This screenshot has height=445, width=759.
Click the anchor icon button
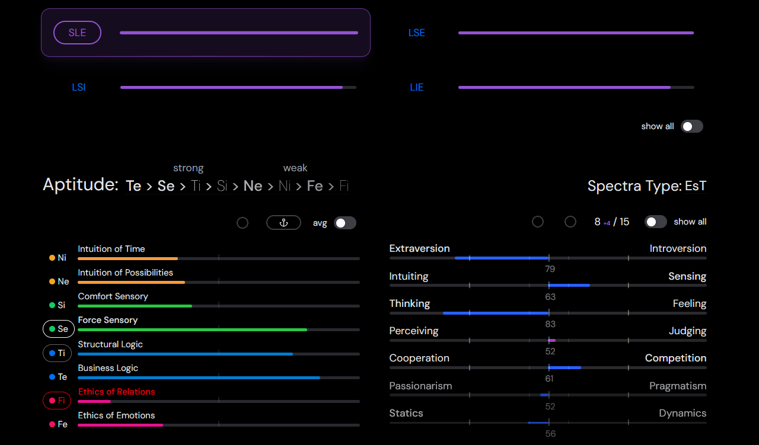click(x=283, y=223)
